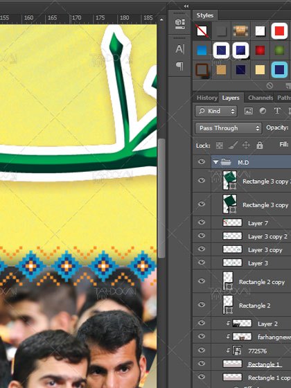Apply the wood texture style swatch
Screen dimensions: 291x388
[x=241, y=31]
